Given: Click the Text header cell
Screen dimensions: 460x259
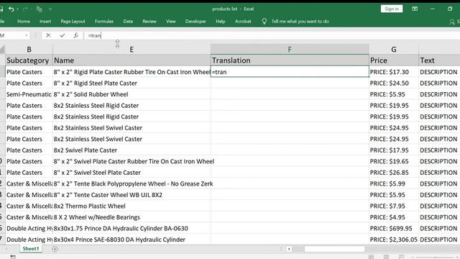Looking at the screenshot, I should (x=439, y=60).
